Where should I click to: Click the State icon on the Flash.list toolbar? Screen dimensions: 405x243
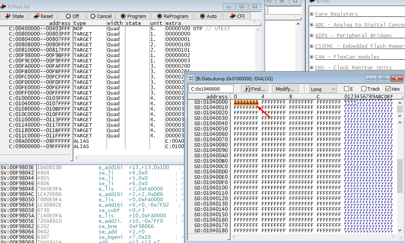coord(8,16)
